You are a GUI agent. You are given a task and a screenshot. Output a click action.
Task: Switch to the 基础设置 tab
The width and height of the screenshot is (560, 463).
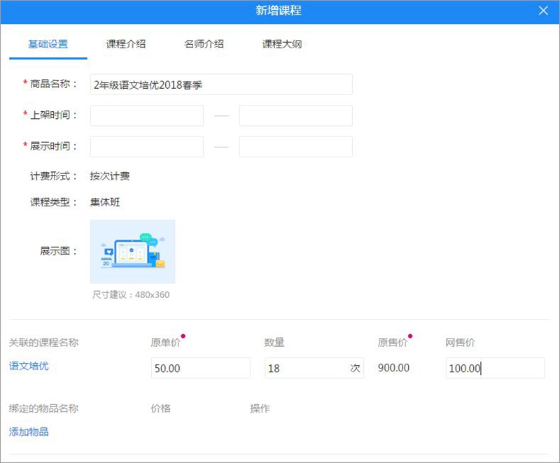48,44
